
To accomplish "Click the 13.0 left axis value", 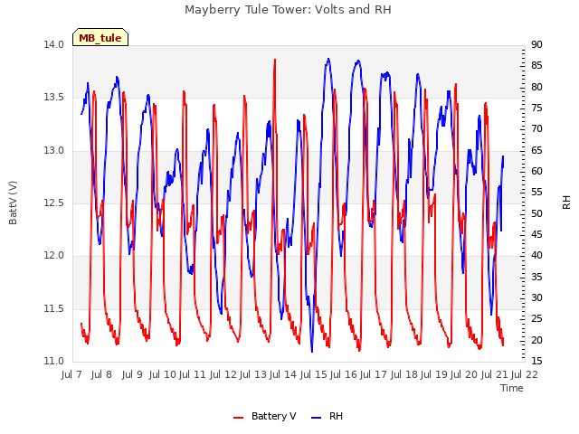I will [53, 151].
